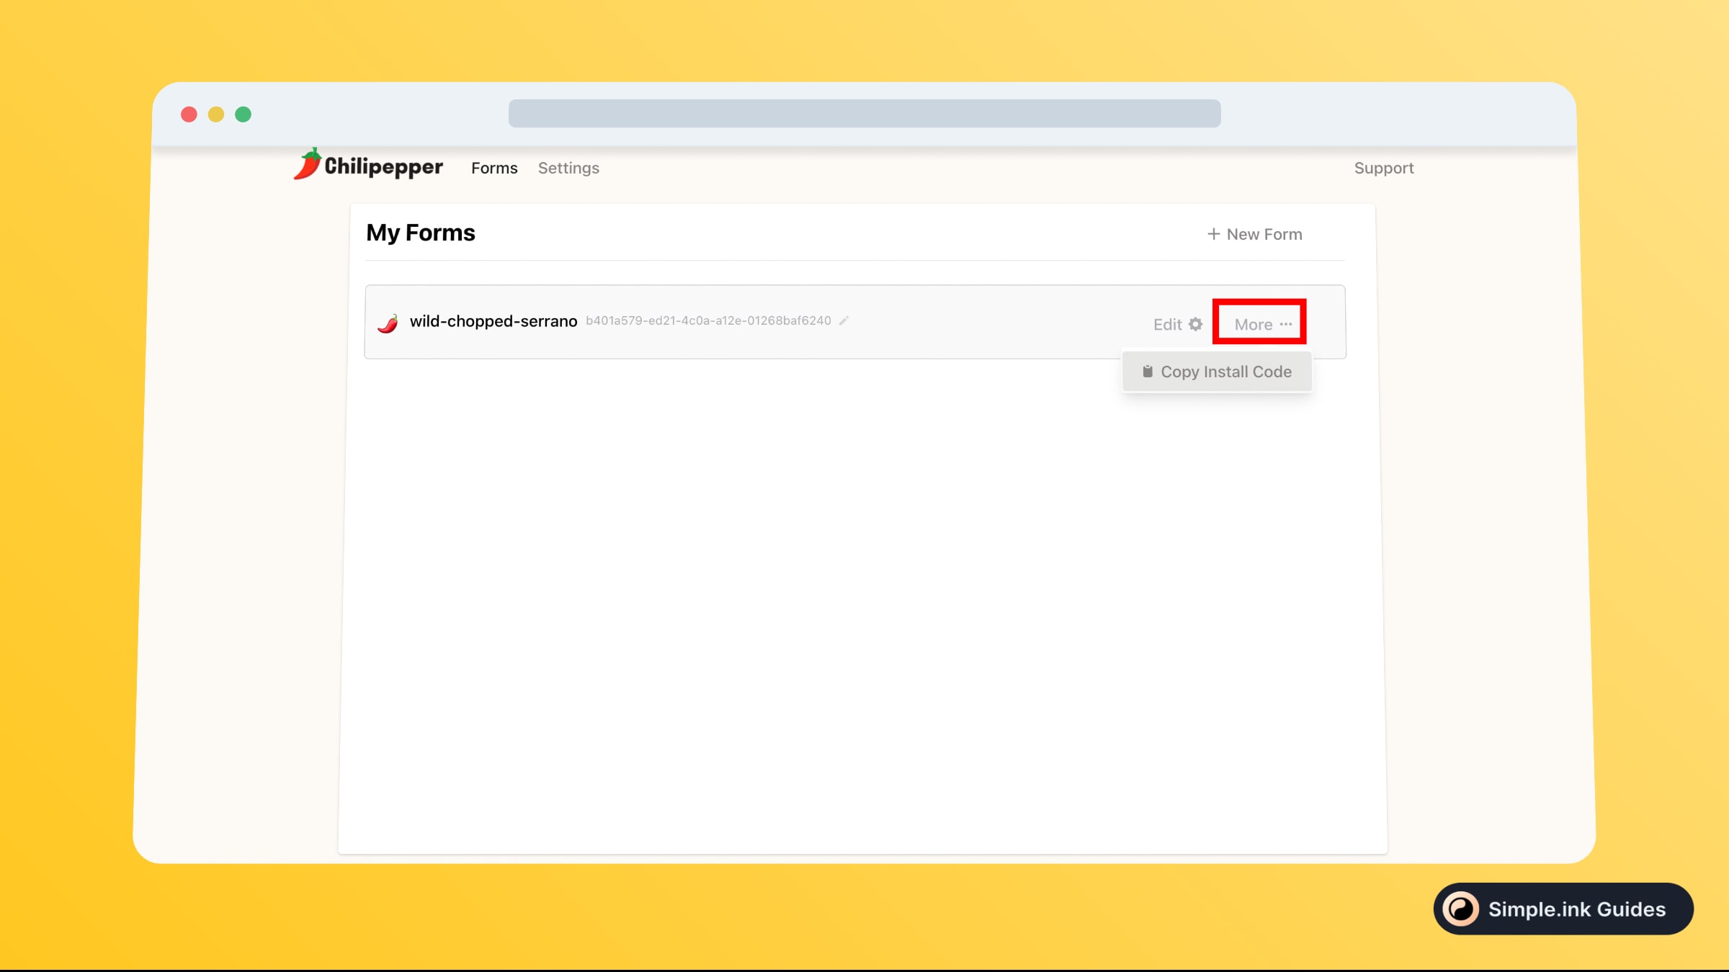Open the Settings navigation tab
Image resolution: width=1729 pixels, height=972 pixels.
[x=568, y=168]
